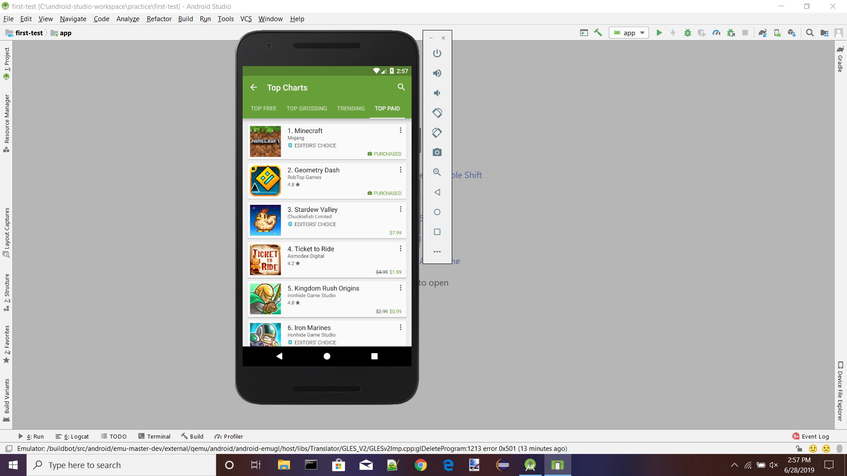The height and width of the screenshot is (476, 847).
Task: Tap phone navigation bar back button
Action: [279, 356]
